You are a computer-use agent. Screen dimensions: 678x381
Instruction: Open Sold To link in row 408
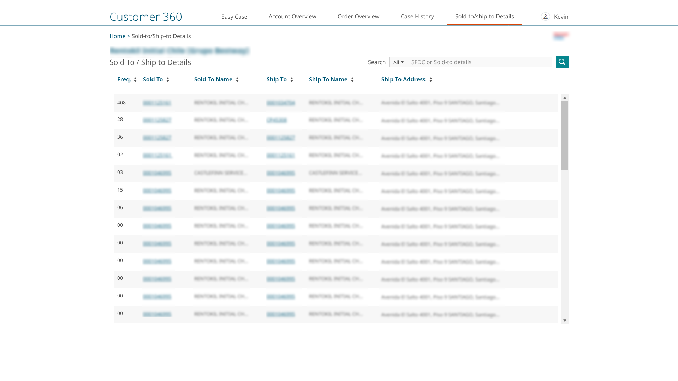click(x=157, y=103)
